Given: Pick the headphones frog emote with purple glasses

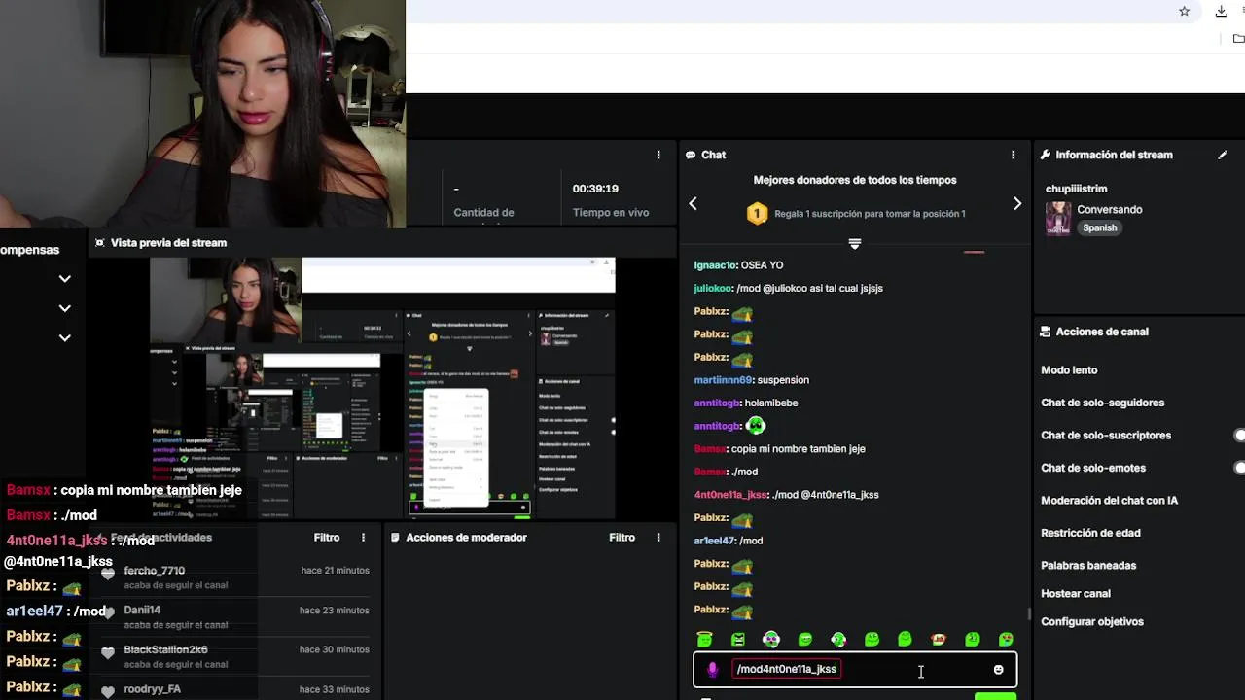Looking at the screenshot, I should (x=771, y=639).
